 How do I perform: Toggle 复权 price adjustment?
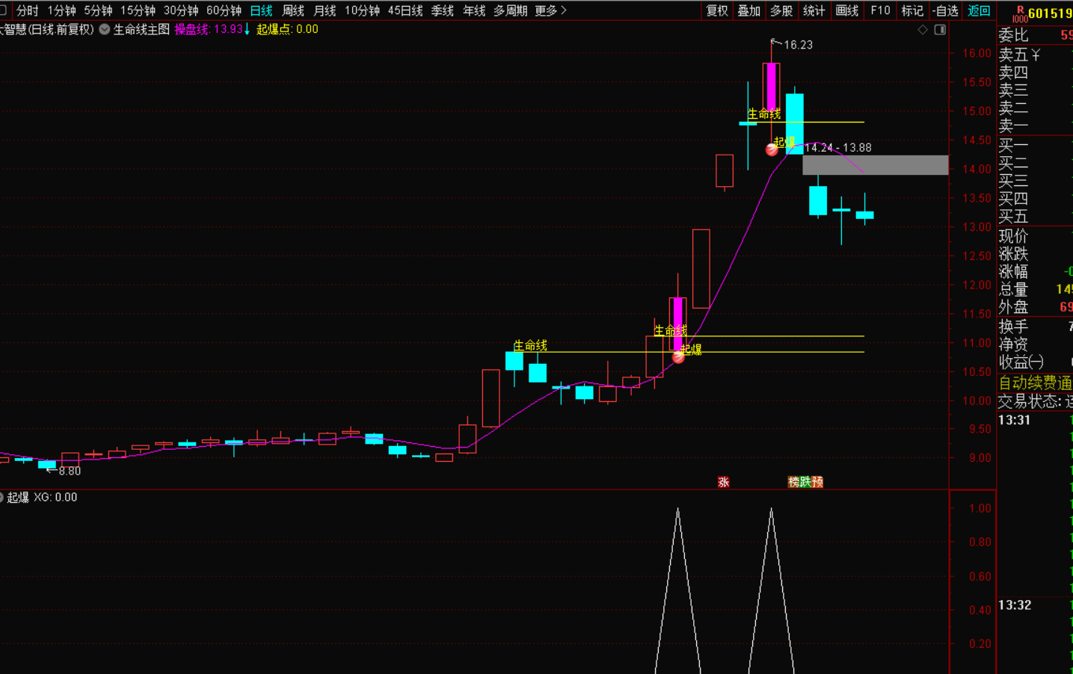coord(717,10)
